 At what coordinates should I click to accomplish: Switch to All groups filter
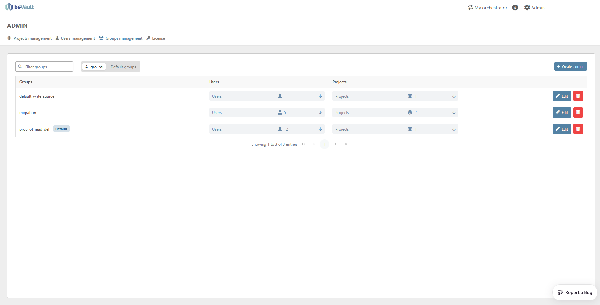pos(94,67)
